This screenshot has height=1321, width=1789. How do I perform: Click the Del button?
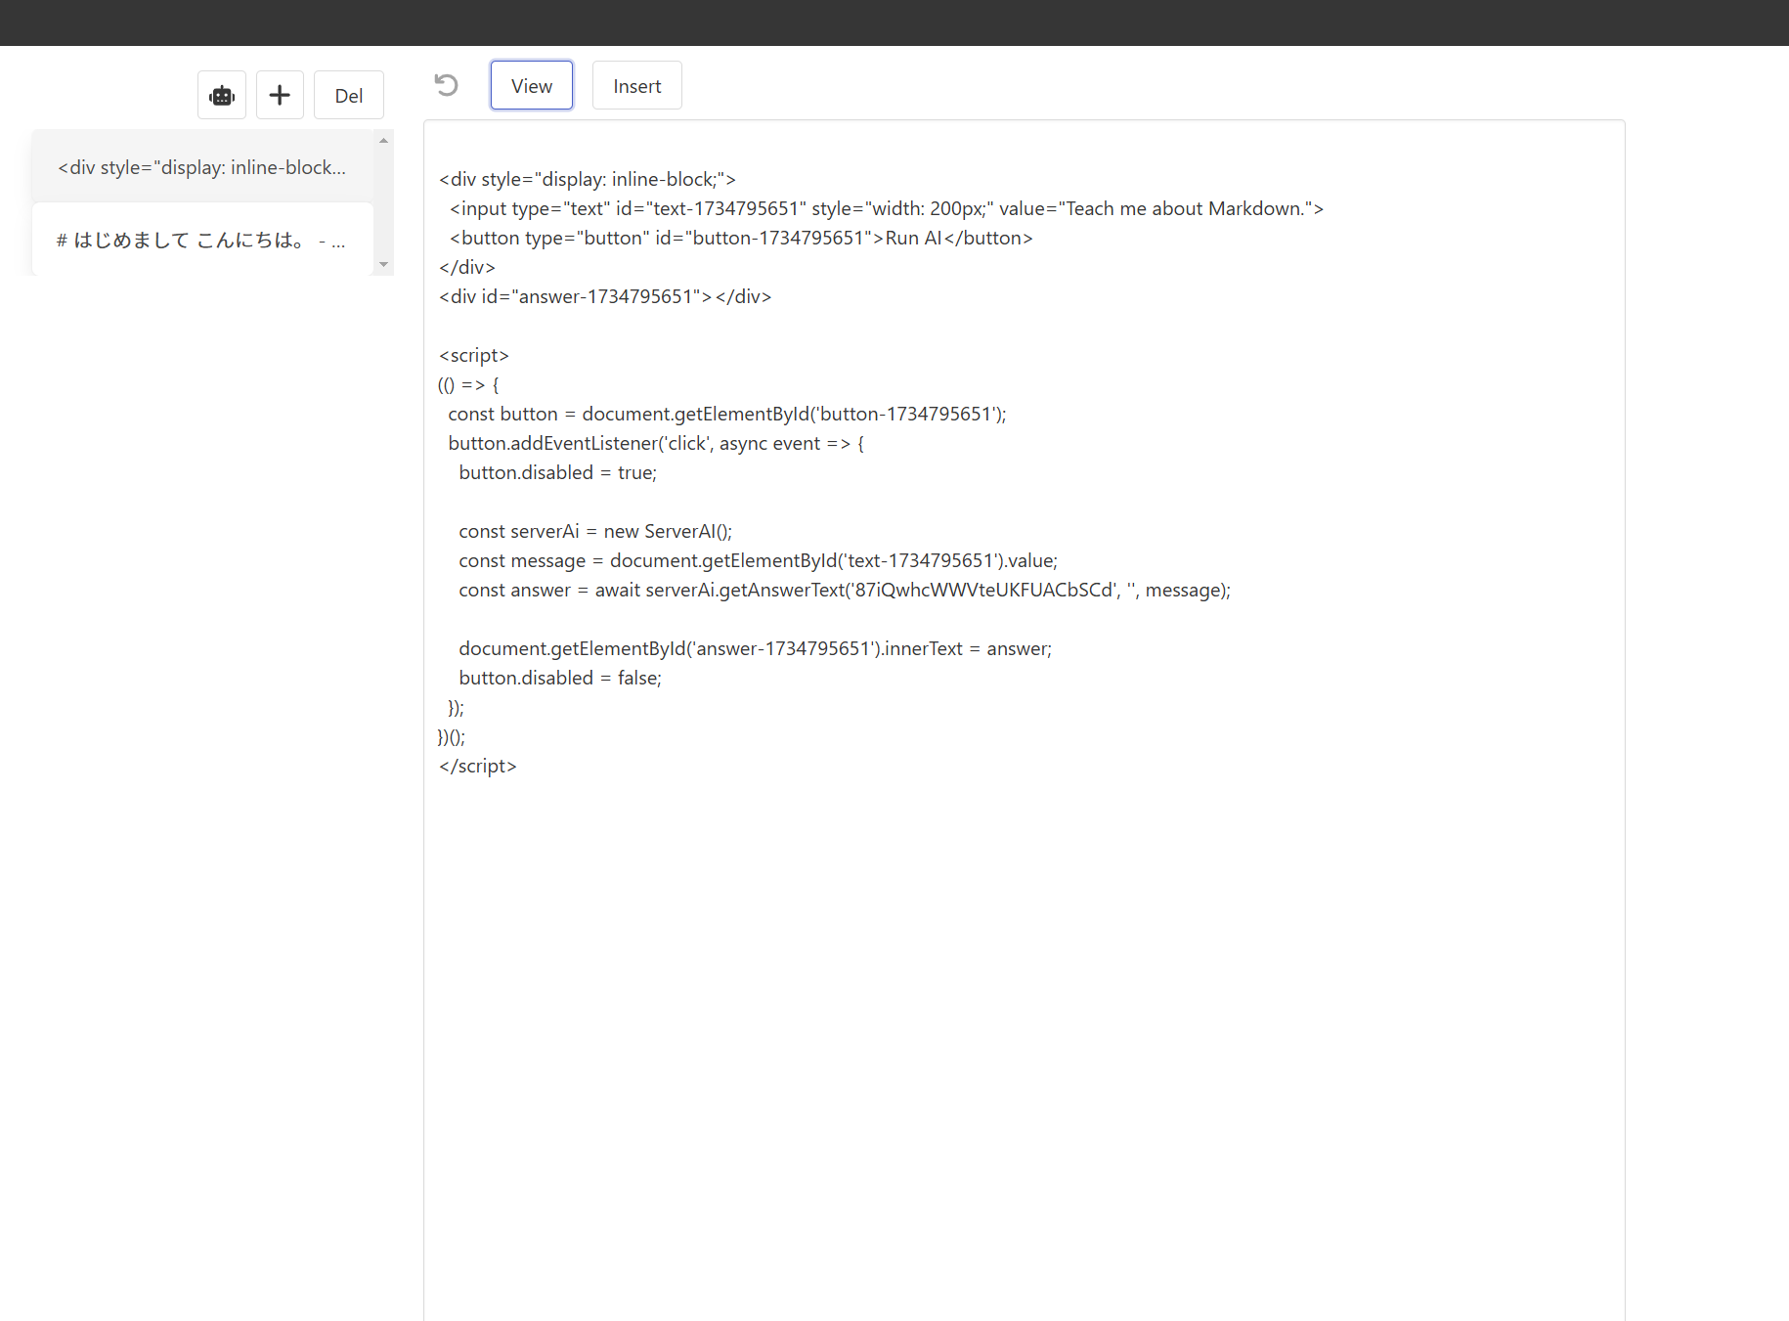coord(349,95)
